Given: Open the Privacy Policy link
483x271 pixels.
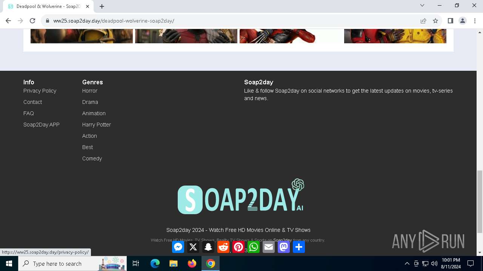Looking at the screenshot, I should pos(40,91).
